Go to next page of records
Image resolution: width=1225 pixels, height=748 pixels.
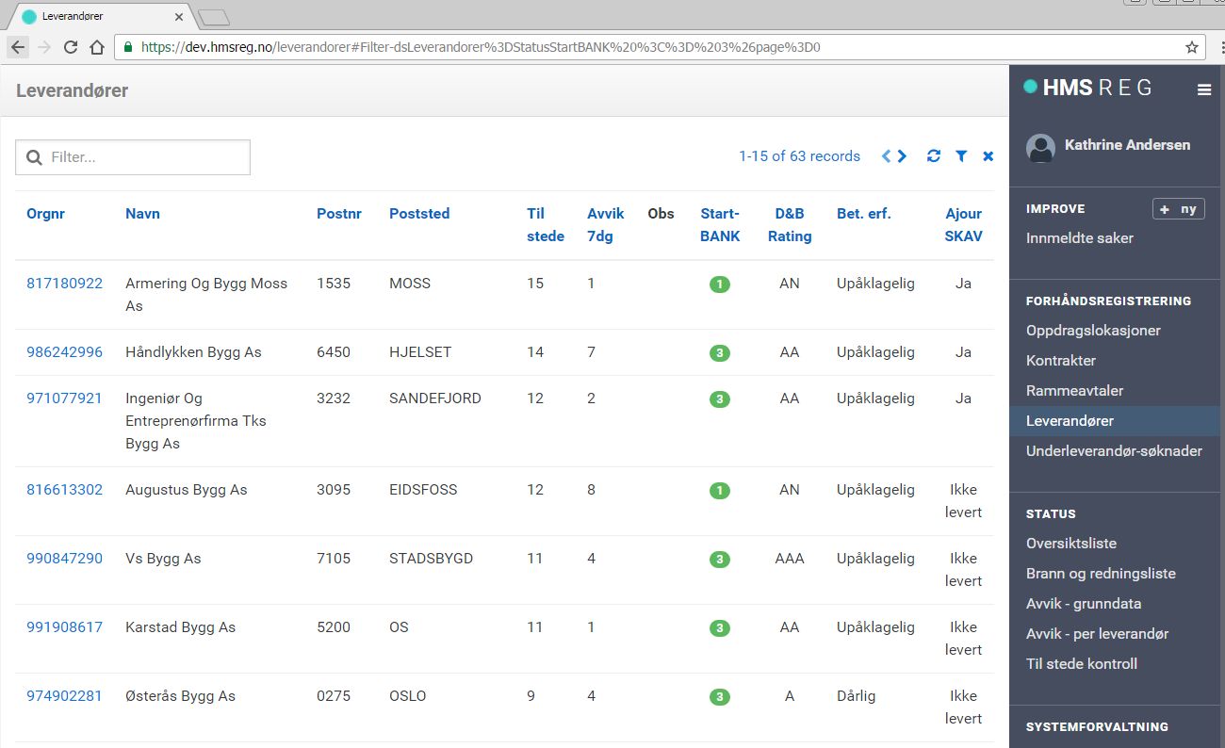(x=903, y=156)
